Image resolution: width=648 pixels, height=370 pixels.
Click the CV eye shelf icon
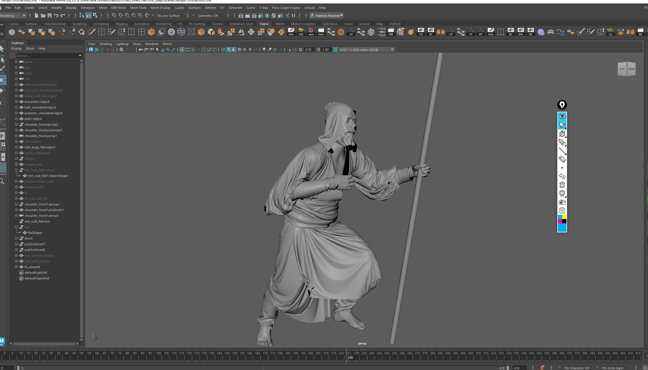click(421, 32)
